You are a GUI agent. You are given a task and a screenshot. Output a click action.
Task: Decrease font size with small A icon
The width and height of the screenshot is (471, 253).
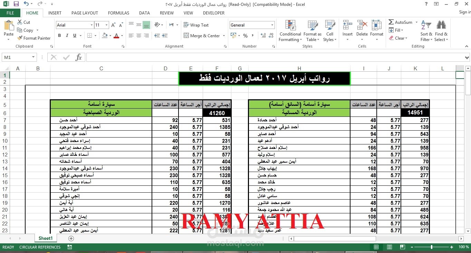121,25
